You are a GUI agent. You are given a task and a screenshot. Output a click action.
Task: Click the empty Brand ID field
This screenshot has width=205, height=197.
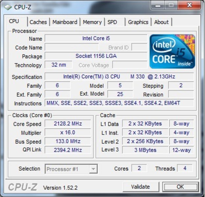pos(139,47)
